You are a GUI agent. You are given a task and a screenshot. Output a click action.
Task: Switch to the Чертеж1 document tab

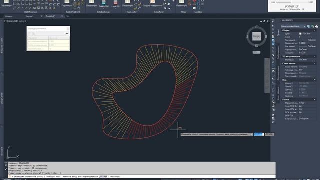(x=30, y=16)
